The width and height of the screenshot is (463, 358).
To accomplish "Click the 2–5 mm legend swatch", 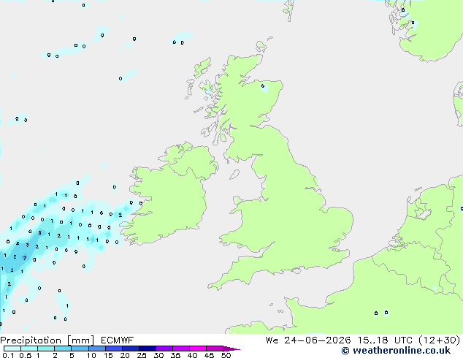I will tap(63, 349).
